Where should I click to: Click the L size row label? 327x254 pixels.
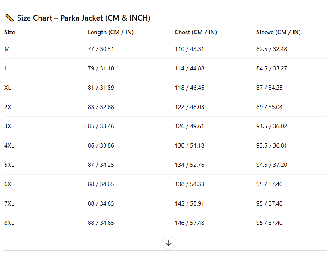6,68
